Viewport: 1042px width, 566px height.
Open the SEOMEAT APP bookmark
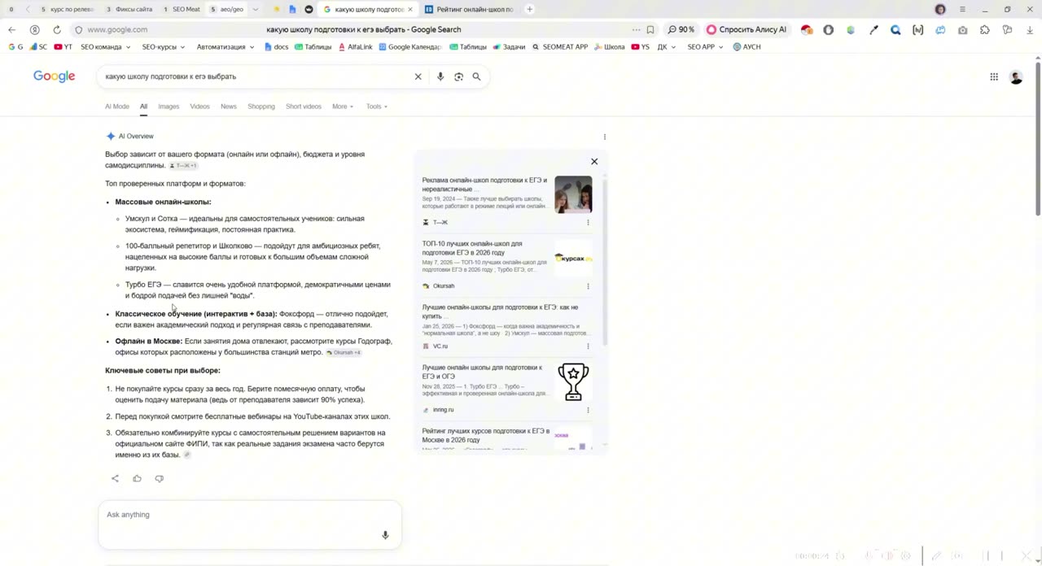coord(560,47)
